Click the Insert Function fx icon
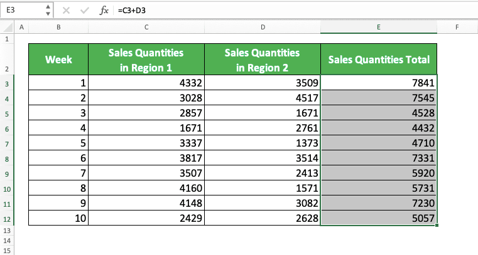478x255 pixels. (104, 10)
